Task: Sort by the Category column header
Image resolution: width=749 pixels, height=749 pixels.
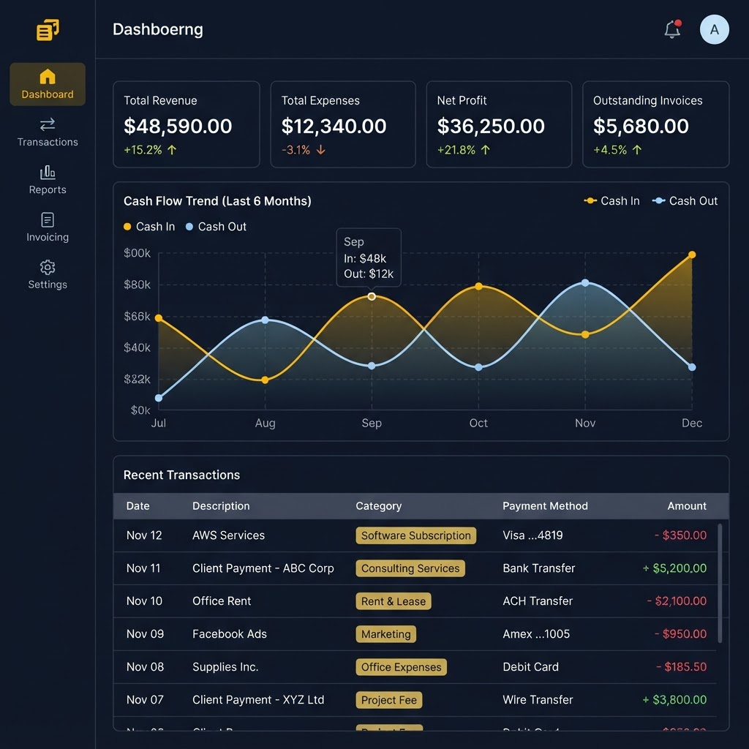Action: pos(378,506)
